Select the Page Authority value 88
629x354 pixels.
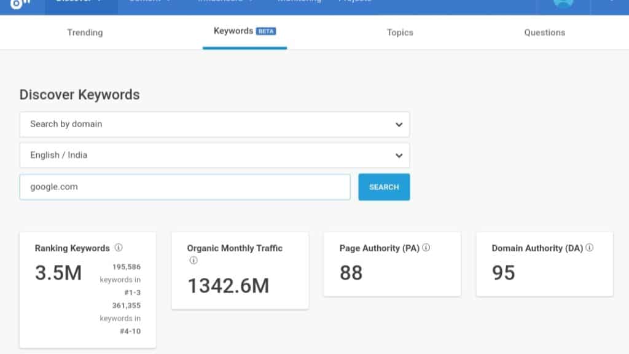(351, 273)
